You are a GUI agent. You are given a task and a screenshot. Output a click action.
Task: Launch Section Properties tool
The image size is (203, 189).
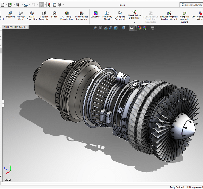44,16
